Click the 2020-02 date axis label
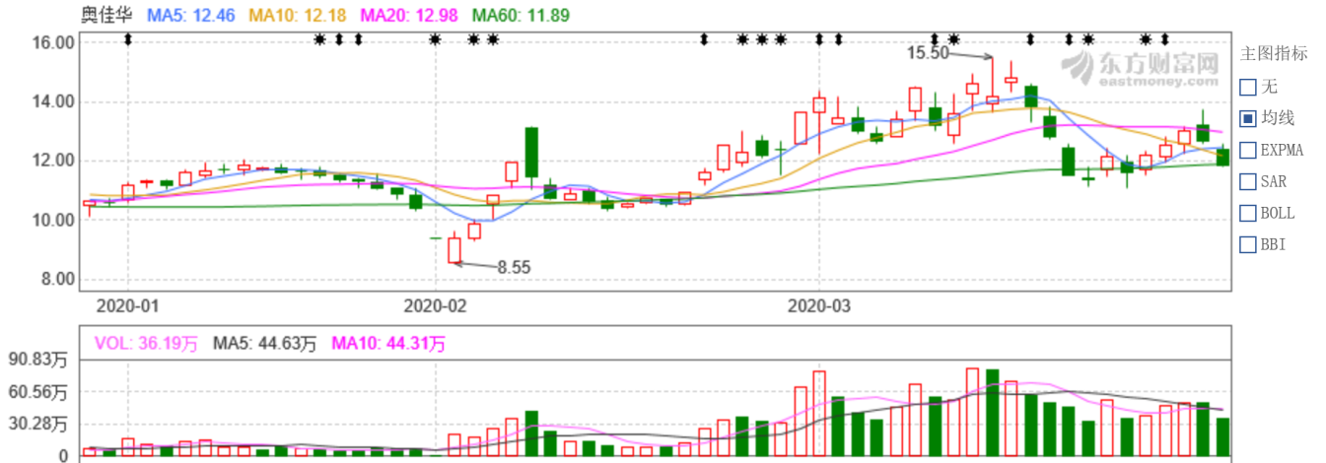1326x463 pixels. tap(435, 306)
